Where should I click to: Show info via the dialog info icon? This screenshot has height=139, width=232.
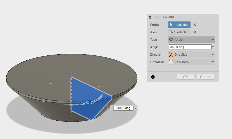[x=153, y=77]
